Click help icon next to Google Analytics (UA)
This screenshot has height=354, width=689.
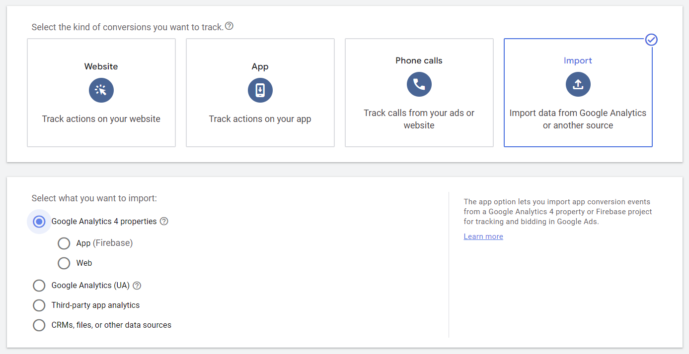[x=137, y=286]
